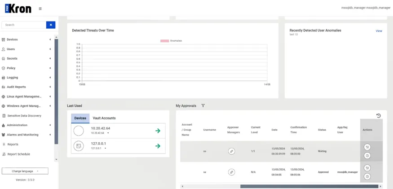Expand the Devices menu arrow
The height and width of the screenshot is (189, 393).
[x=50, y=40]
